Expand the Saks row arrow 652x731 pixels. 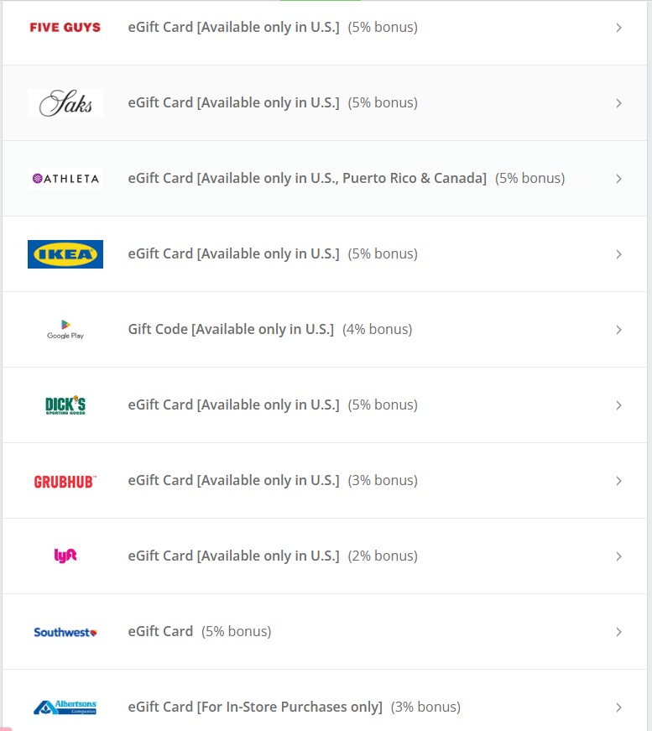click(x=618, y=103)
